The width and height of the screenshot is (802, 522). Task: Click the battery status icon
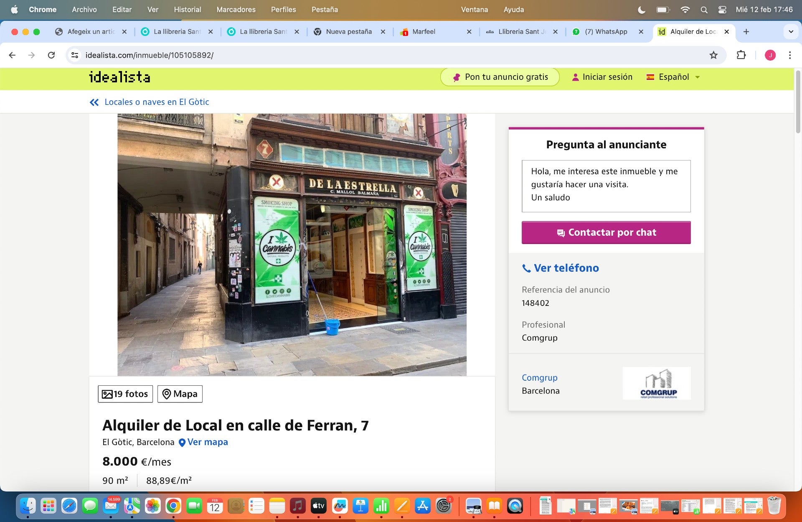[x=663, y=10]
